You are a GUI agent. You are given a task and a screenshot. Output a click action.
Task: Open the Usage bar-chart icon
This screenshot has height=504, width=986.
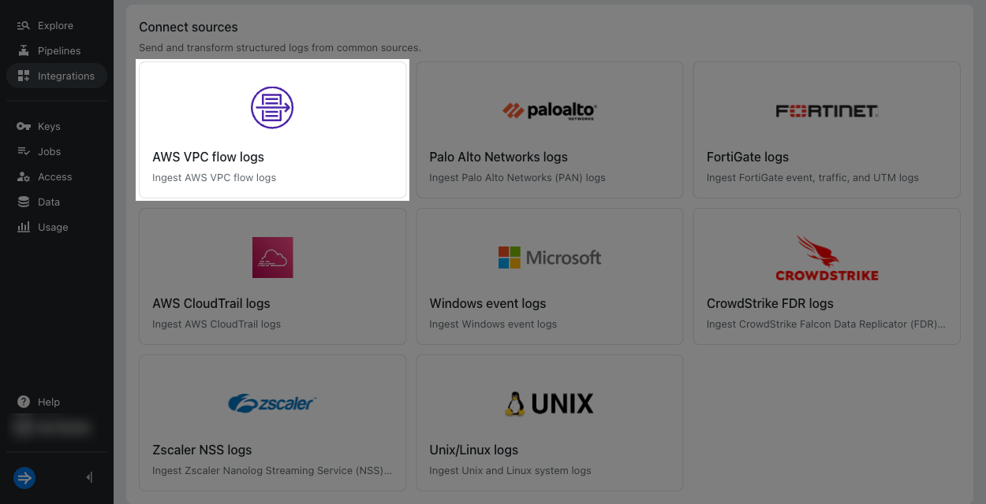coord(24,227)
